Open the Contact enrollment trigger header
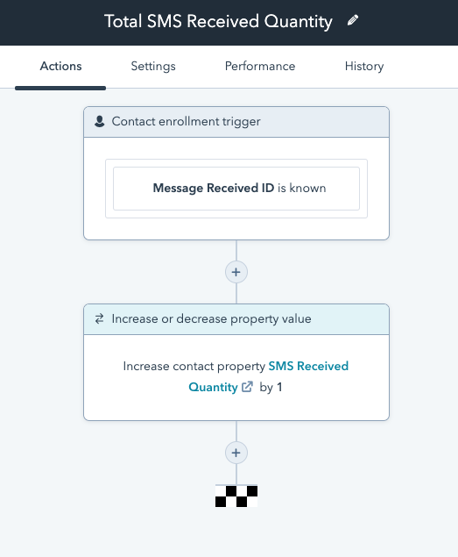The width and height of the screenshot is (458, 557). pos(236,122)
